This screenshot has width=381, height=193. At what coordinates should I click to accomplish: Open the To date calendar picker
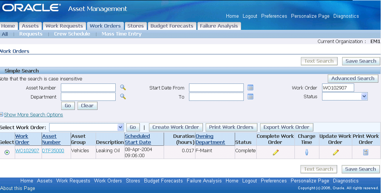250,97
